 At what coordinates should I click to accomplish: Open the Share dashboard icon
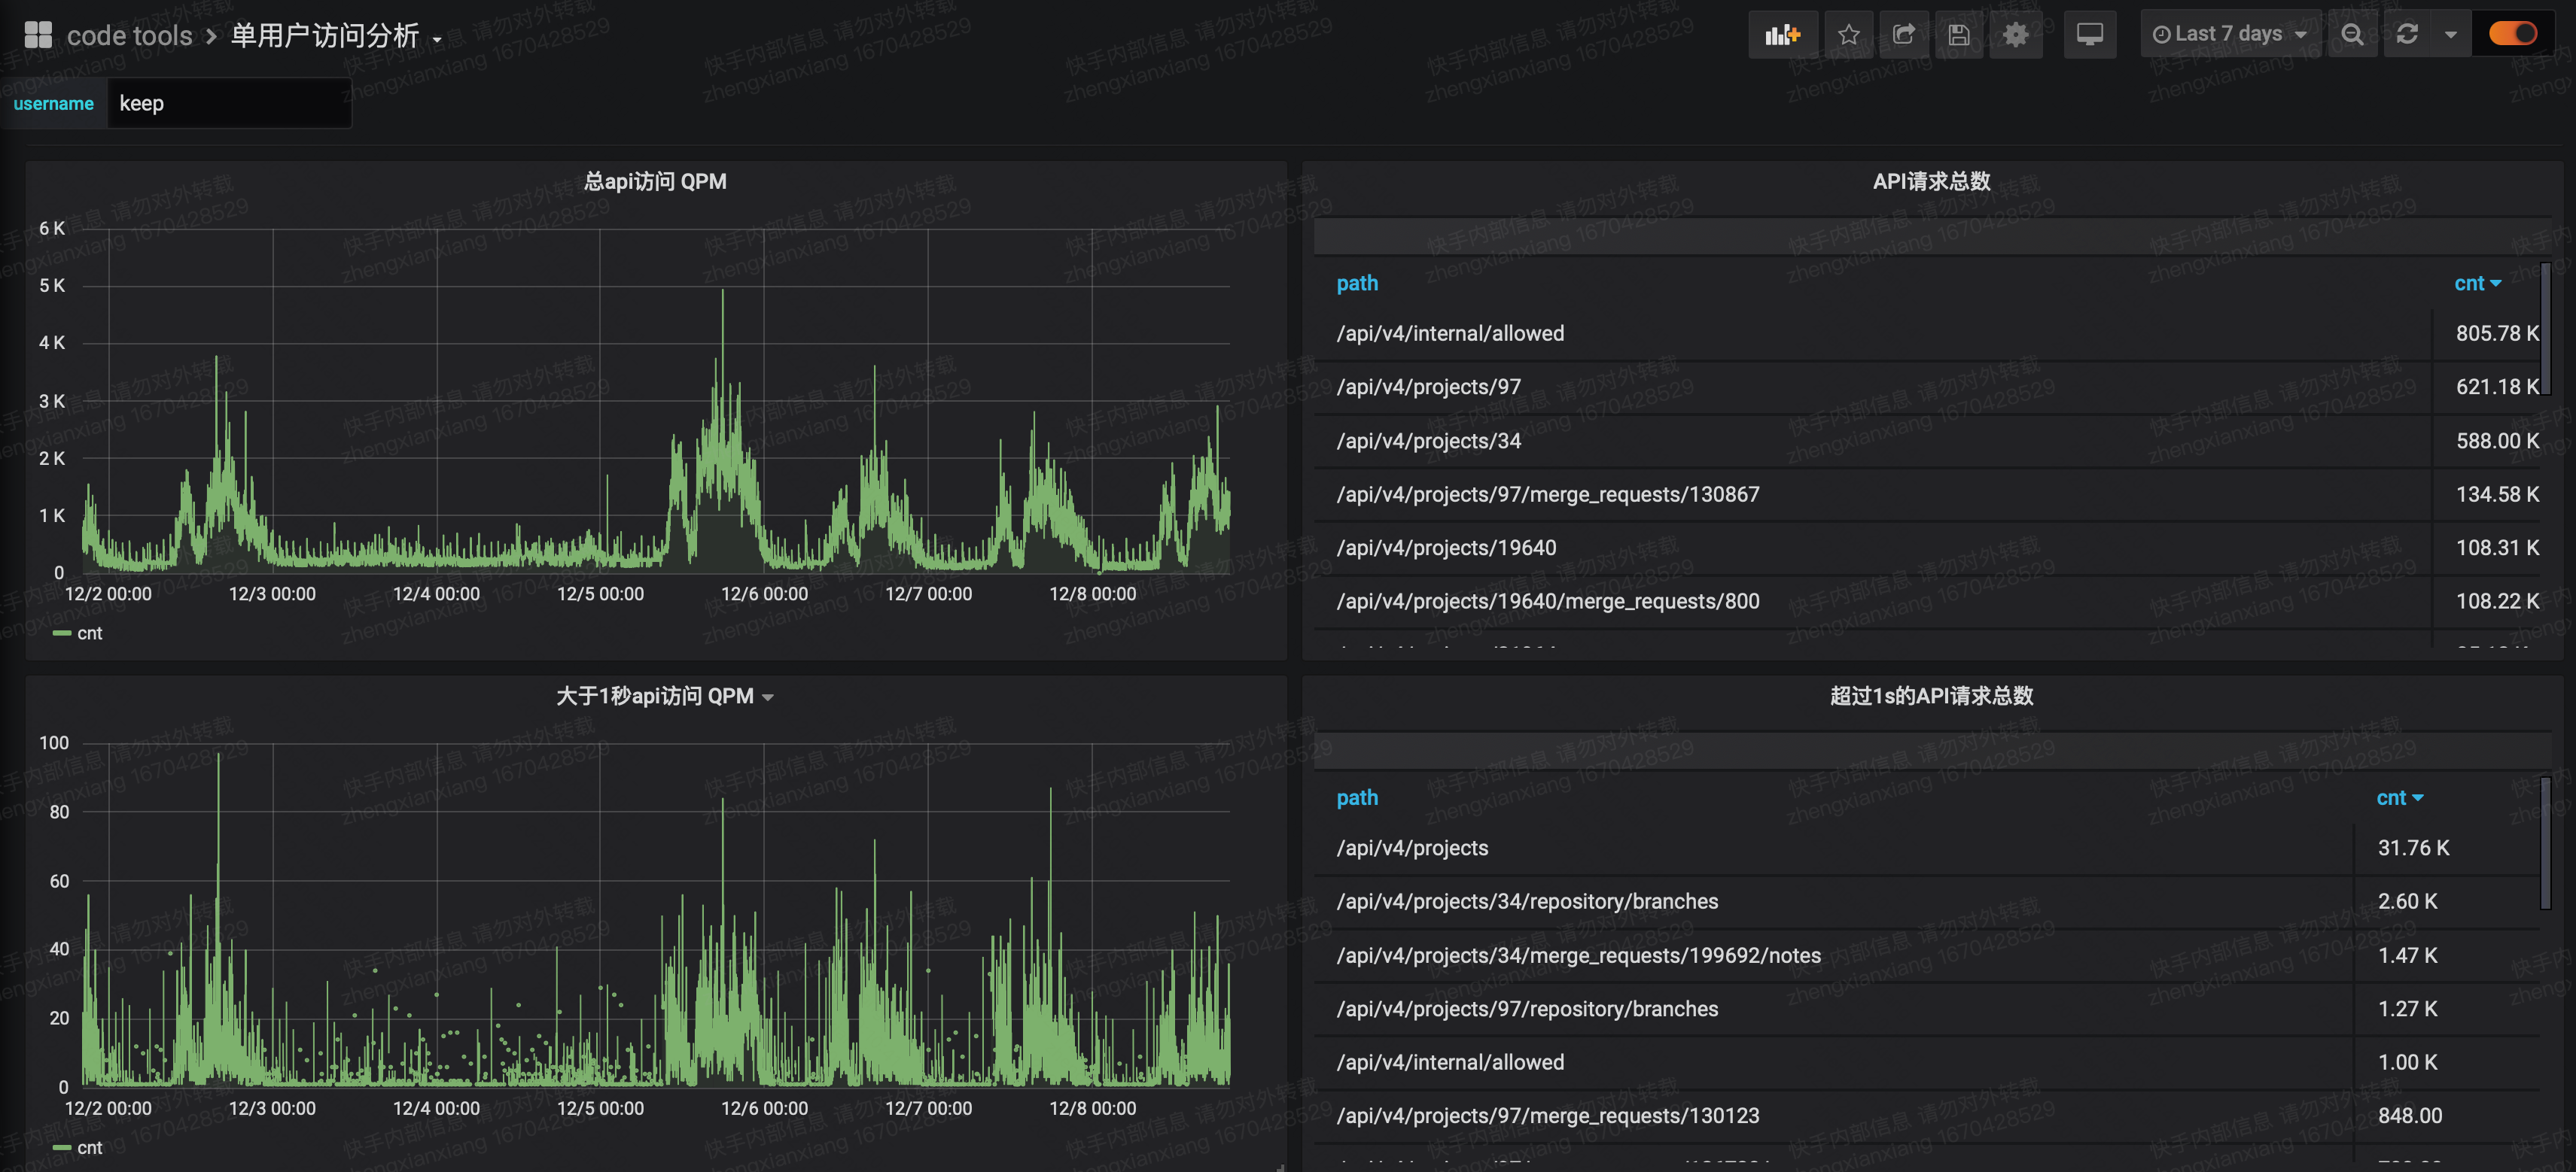[x=1903, y=35]
